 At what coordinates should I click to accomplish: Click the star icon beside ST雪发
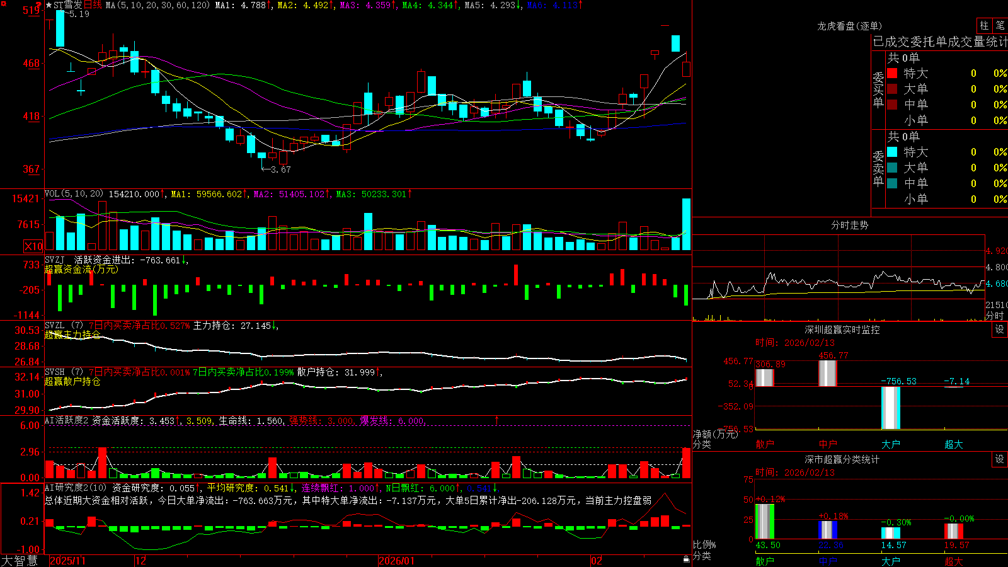point(49,5)
